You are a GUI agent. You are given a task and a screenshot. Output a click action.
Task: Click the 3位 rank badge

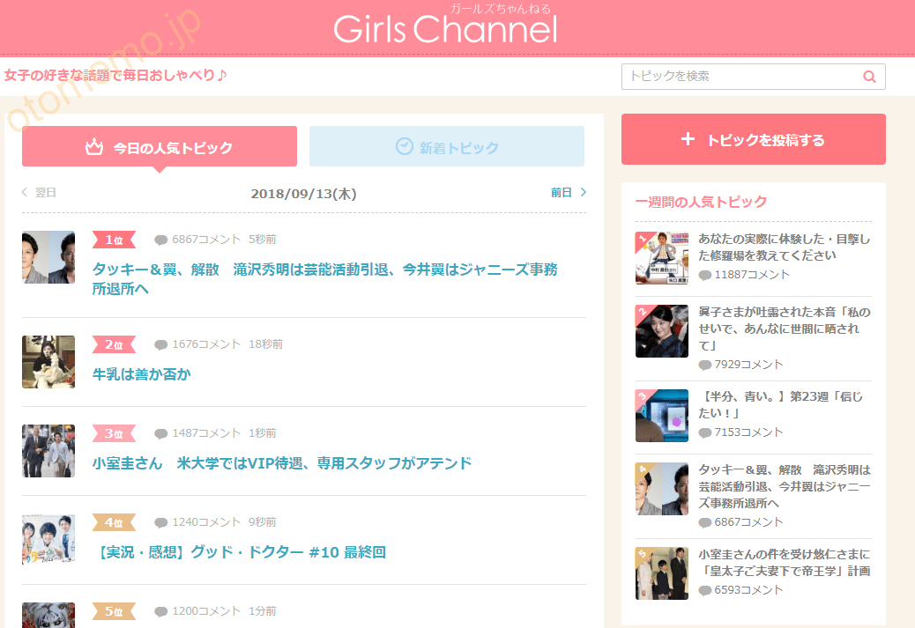[x=114, y=433]
